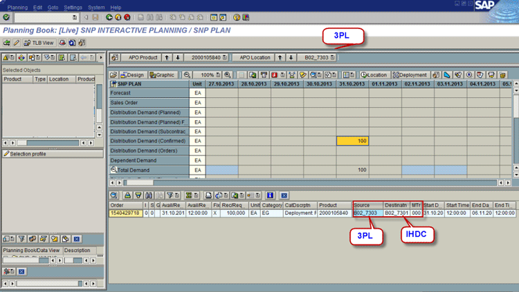Open the Settings menu

[x=73, y=8]
